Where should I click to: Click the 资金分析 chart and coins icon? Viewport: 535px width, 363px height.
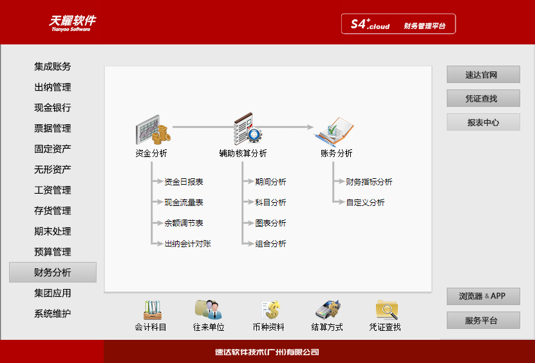[x=152, y=131]
